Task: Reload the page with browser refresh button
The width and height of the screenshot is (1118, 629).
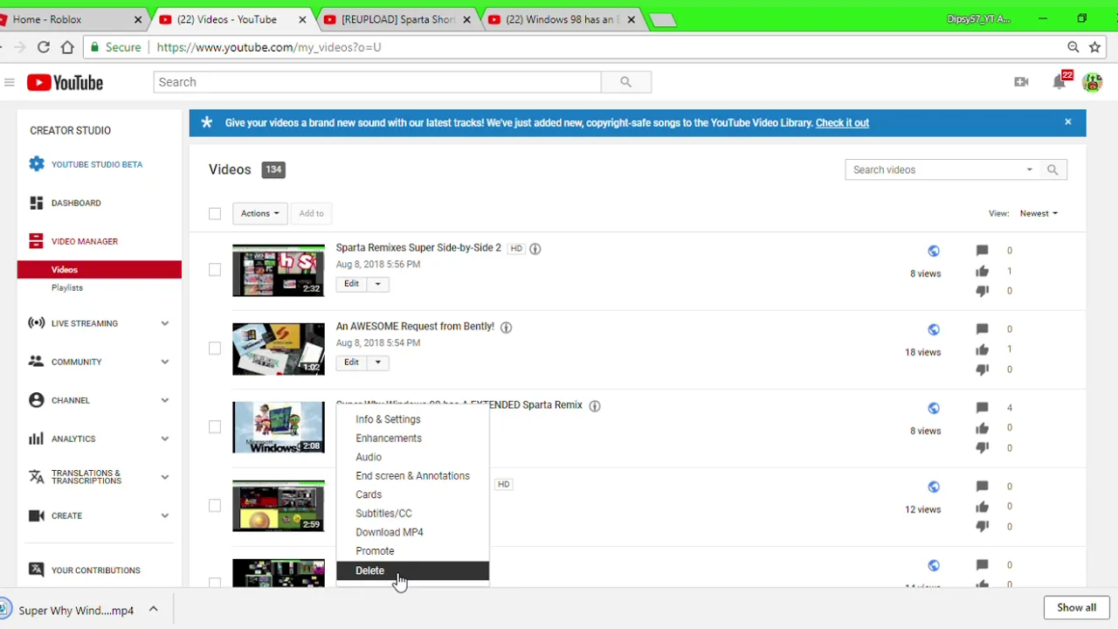Action: point(43,47)
